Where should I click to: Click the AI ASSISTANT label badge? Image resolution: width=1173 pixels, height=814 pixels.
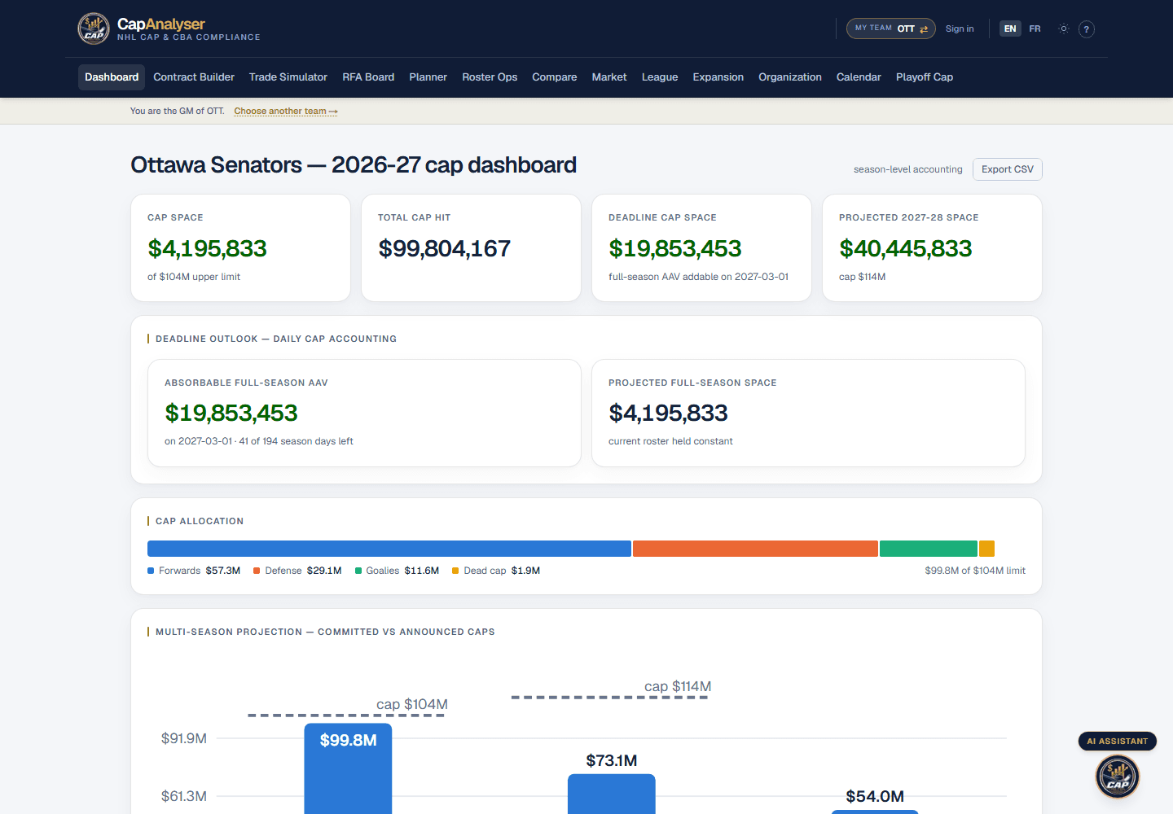click(x=1118, y=741)
